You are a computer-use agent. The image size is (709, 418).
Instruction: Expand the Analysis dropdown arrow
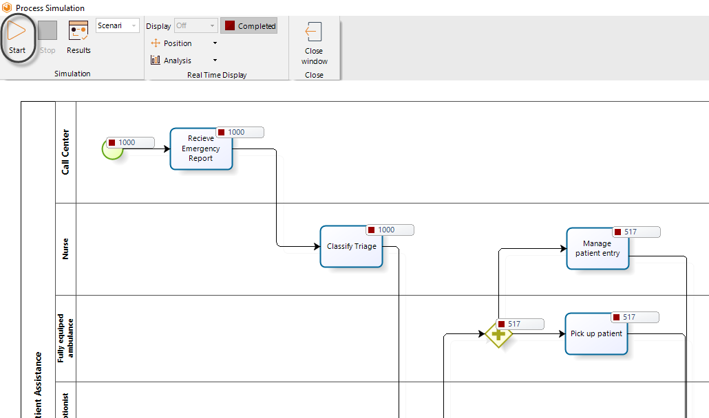tap(215, 60)
